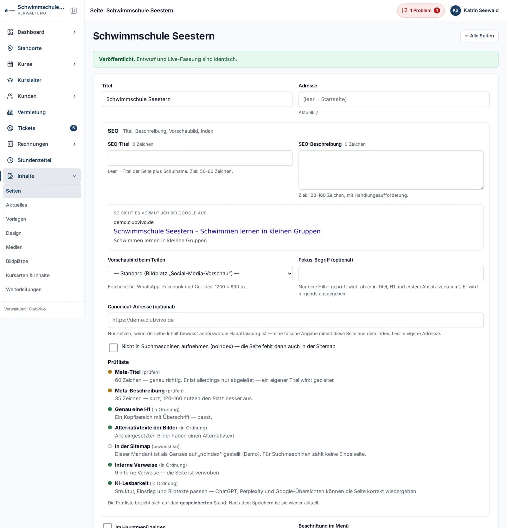Click the Tickets lifebuoy icon

pyautogui.click(x=10, y=128)
